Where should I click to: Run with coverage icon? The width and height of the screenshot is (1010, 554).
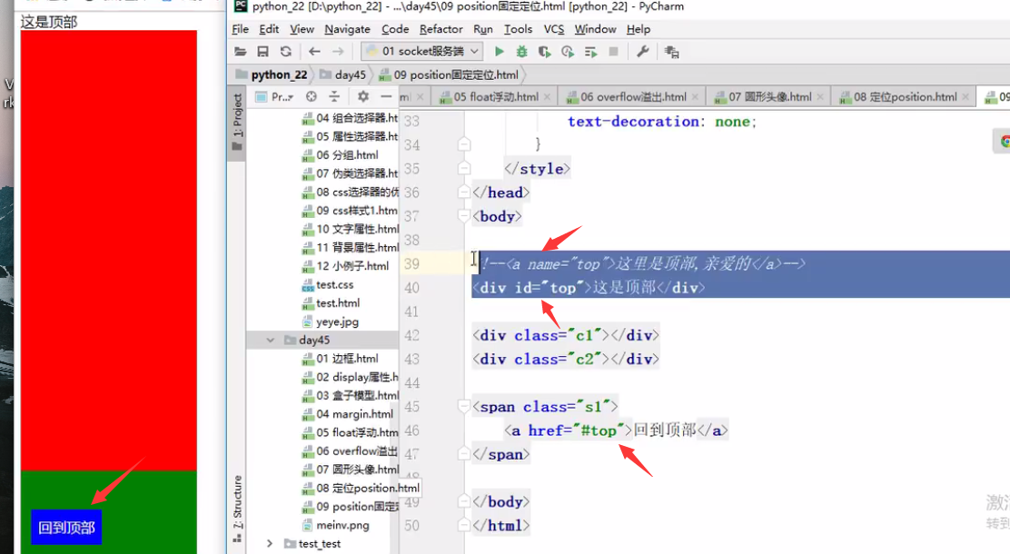click(x=545, y=52)
